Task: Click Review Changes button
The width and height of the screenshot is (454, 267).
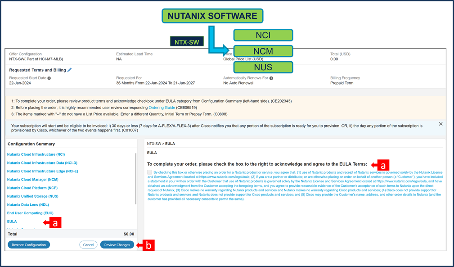Action: (117, 244)
